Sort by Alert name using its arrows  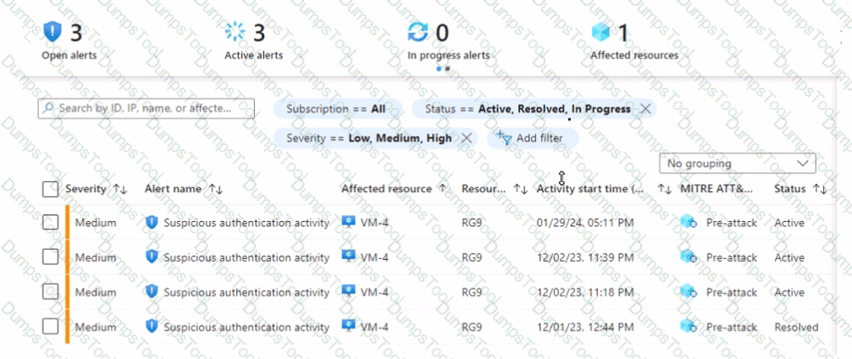(x=216, y=189)
